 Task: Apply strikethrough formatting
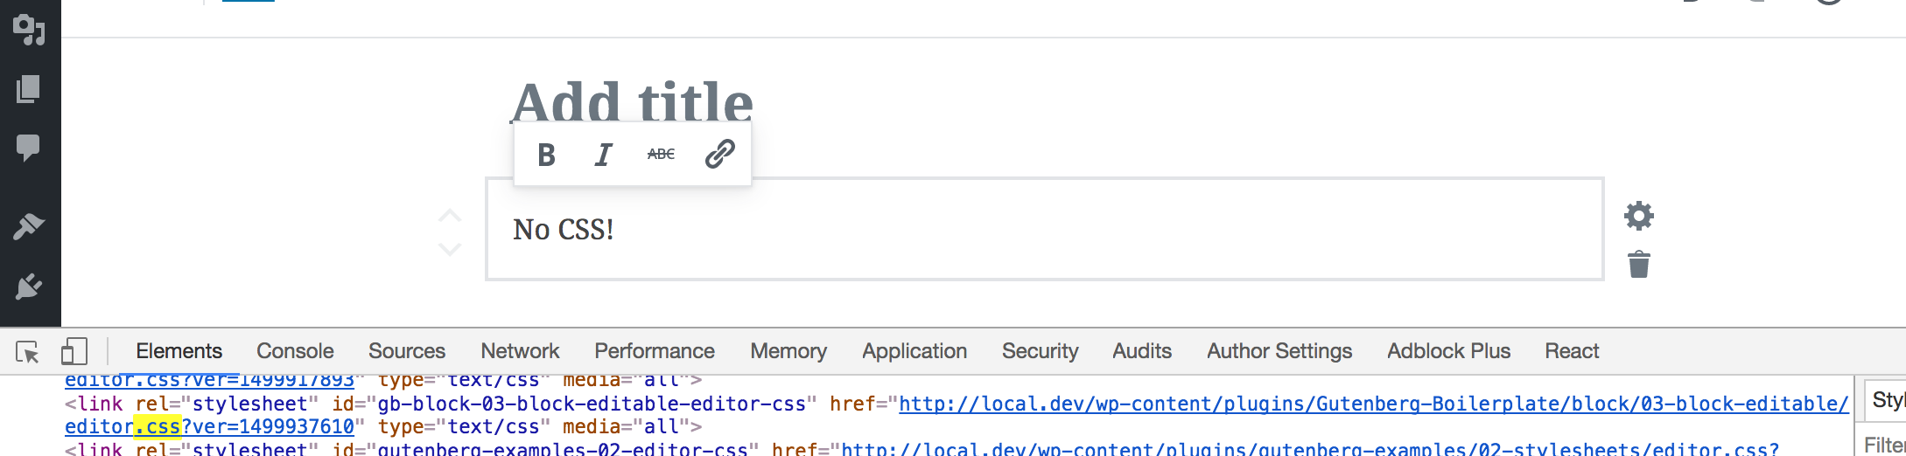pyautogui.click(x=661, y=155)
